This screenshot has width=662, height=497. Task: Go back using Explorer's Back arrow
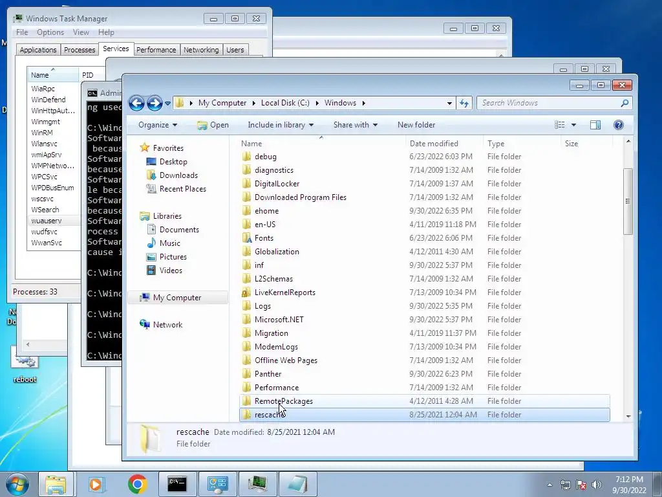(x=136, y=103)
